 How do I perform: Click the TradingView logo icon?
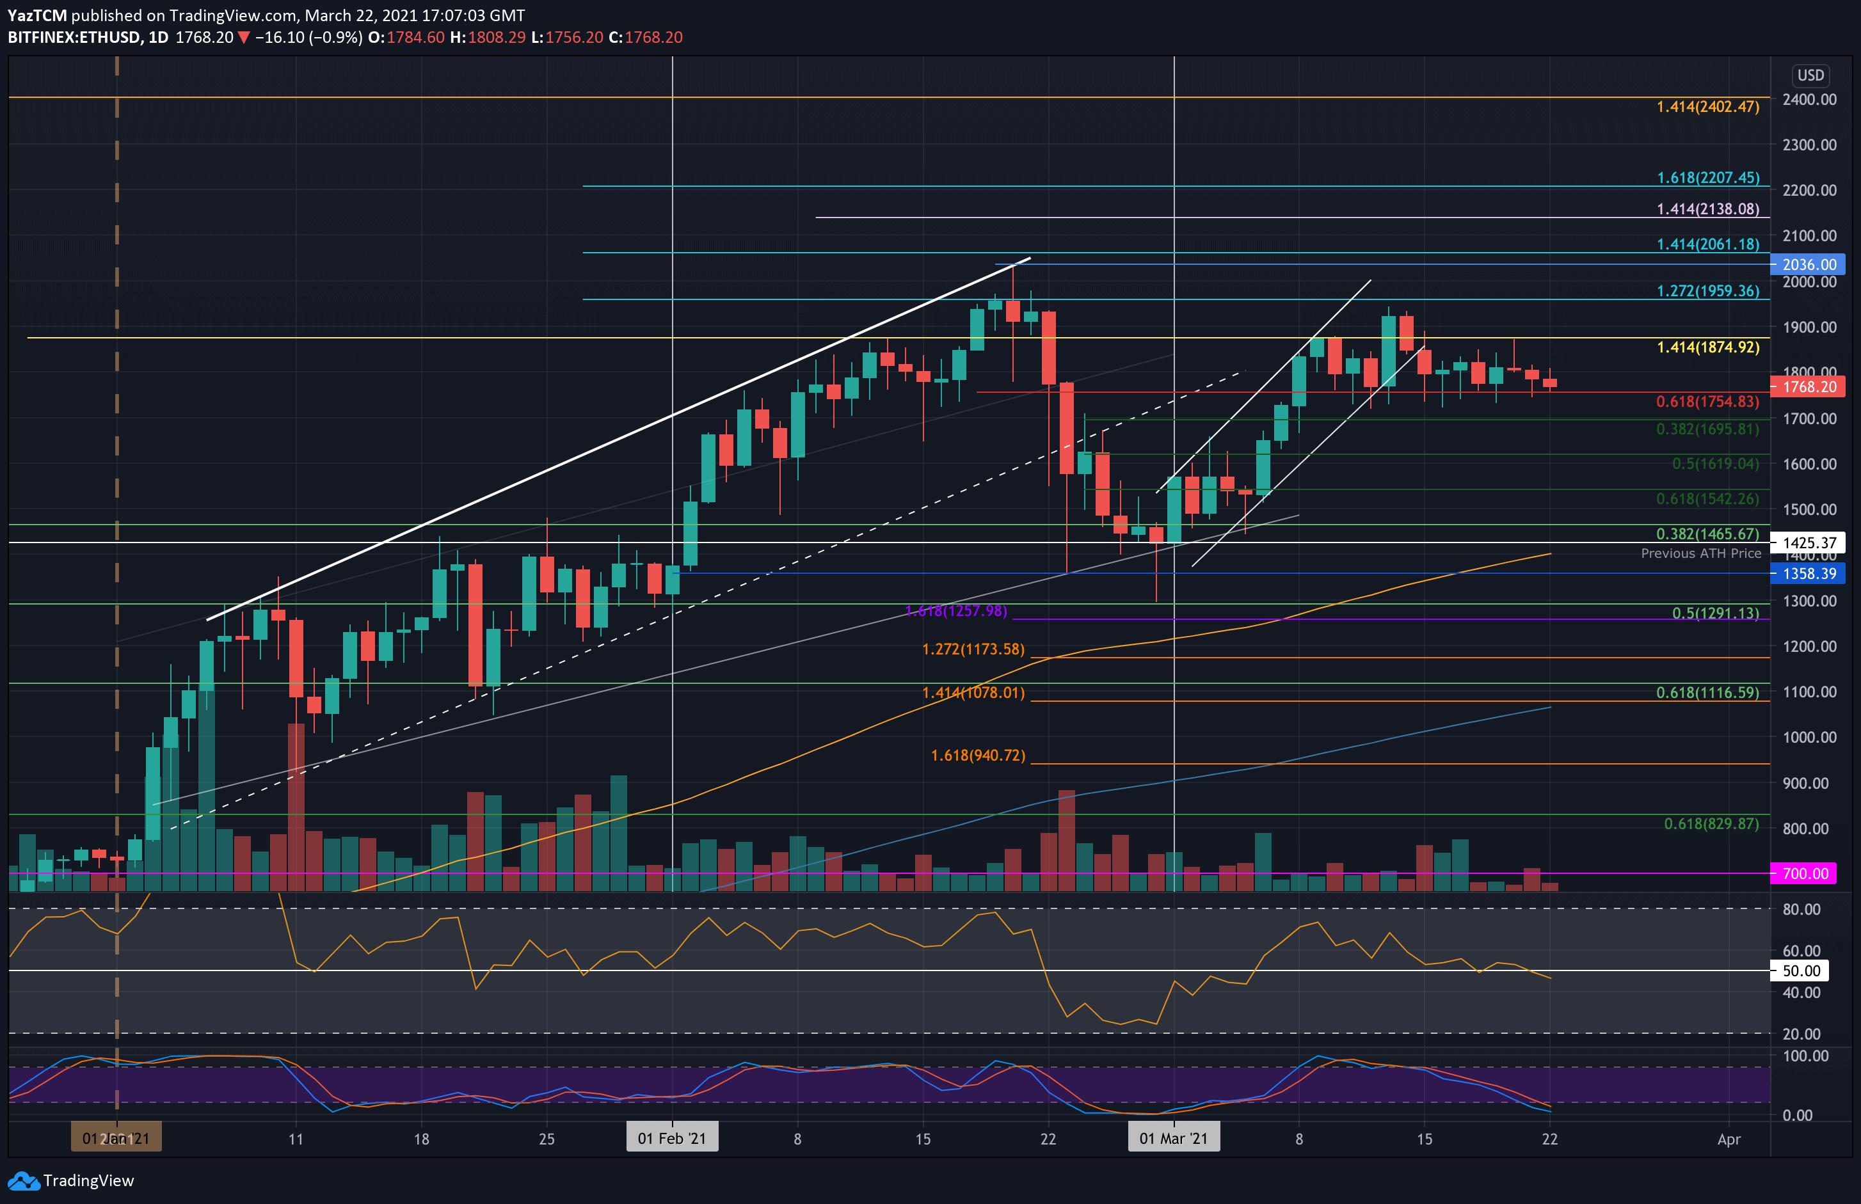click(x=22, y=1180)
